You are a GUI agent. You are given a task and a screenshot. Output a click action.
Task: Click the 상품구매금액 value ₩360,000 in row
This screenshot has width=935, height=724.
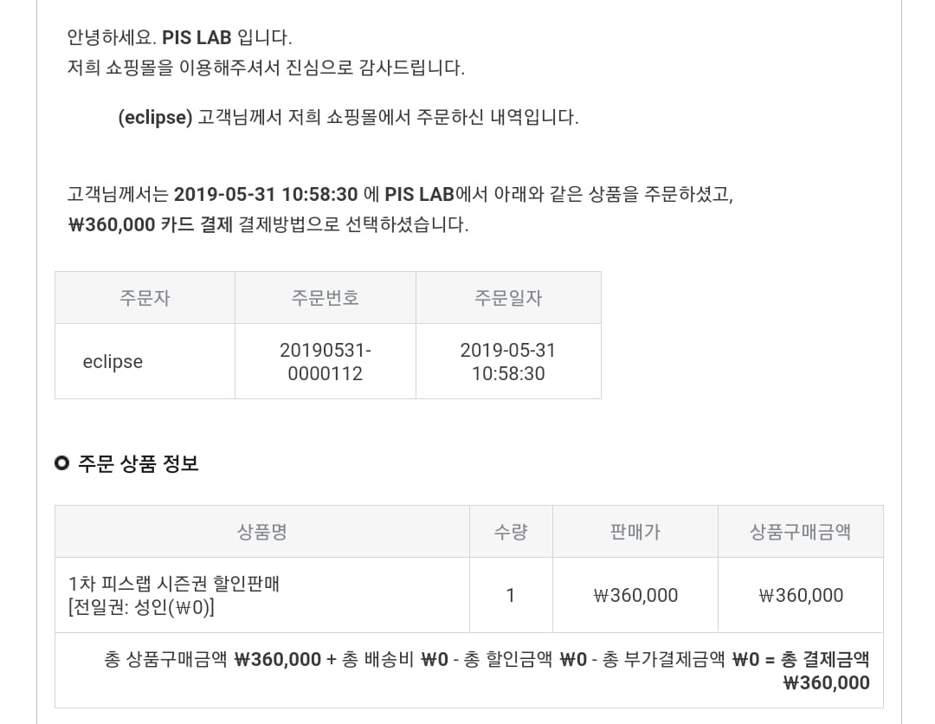(x=801, y=595)
